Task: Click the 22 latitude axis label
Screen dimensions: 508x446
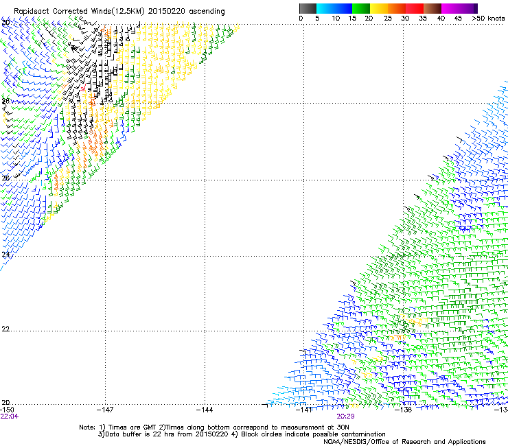Action: [5, 329]
